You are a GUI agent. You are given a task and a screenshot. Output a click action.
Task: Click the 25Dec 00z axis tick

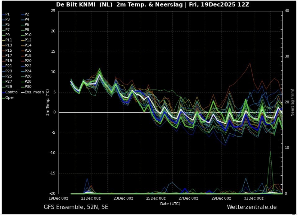[x=156, y=198]
